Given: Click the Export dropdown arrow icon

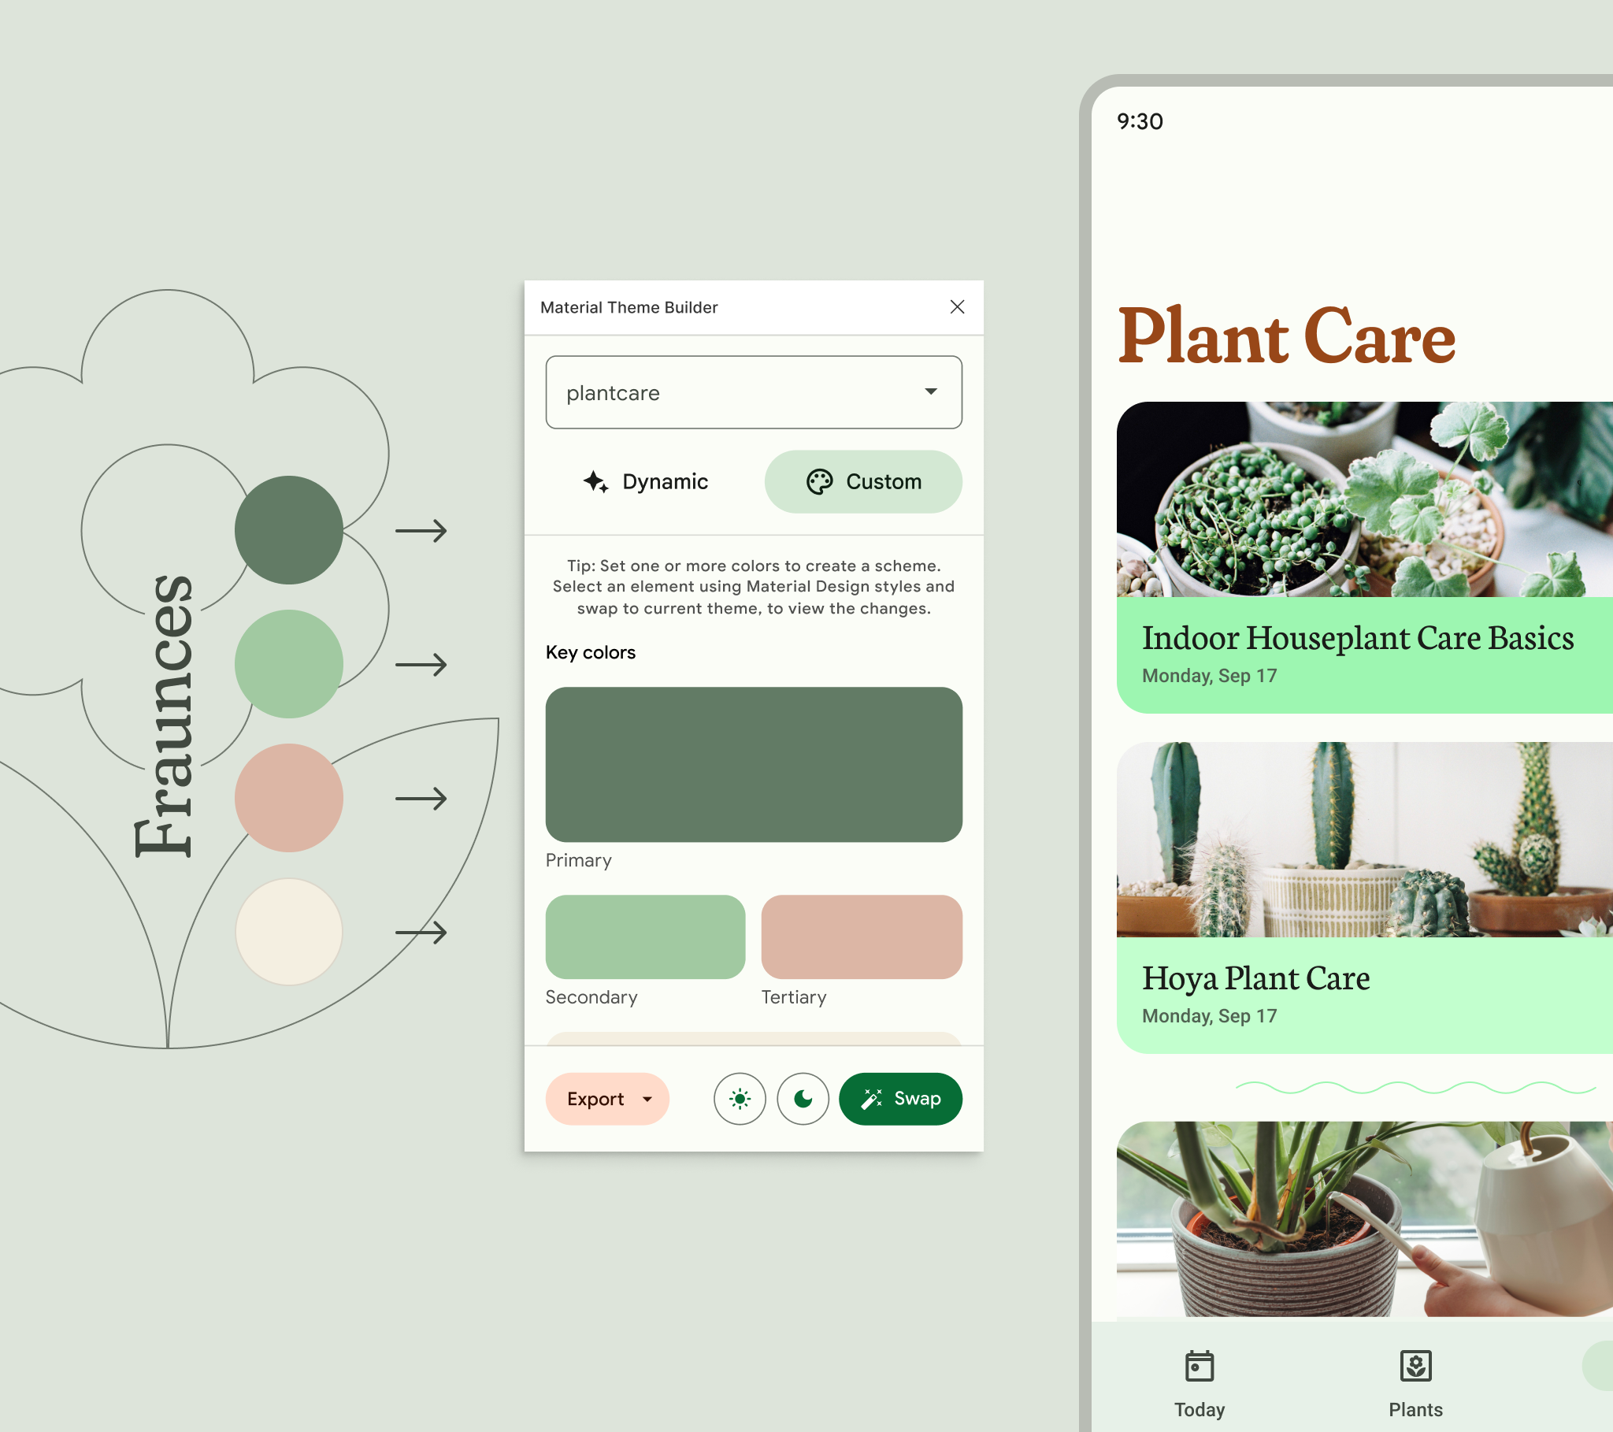Looking at the screenshot, I should [646, 1099].
